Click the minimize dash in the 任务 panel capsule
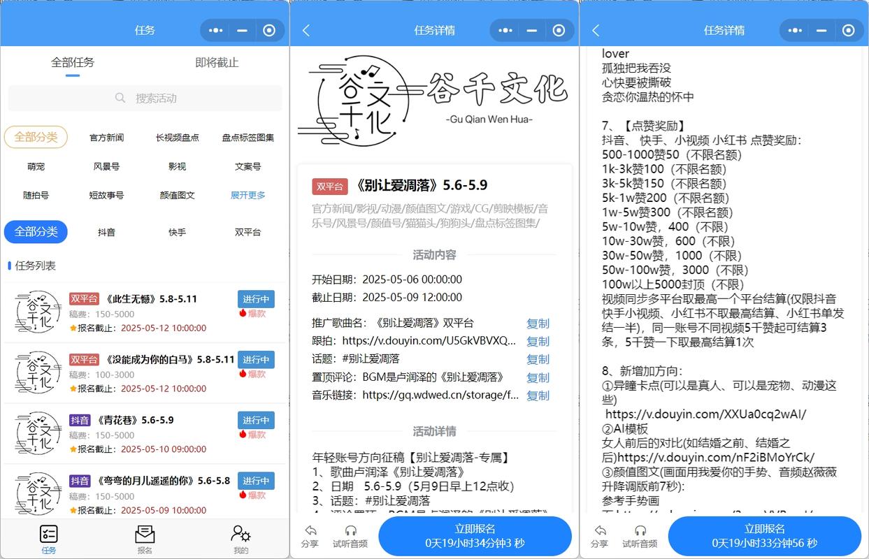 coord(242,30)
